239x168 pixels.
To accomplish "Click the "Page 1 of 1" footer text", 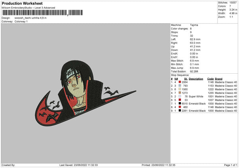I will pyautogui.click(x=231, y=165).
